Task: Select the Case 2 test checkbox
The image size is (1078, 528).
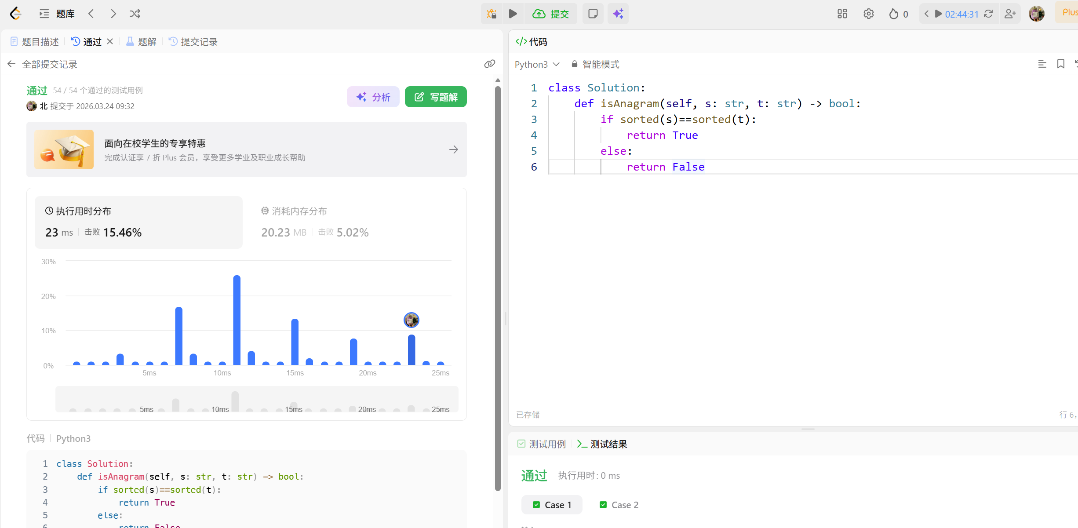Action: [603, 505]
